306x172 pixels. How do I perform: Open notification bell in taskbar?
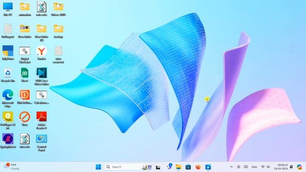[291, 167]
